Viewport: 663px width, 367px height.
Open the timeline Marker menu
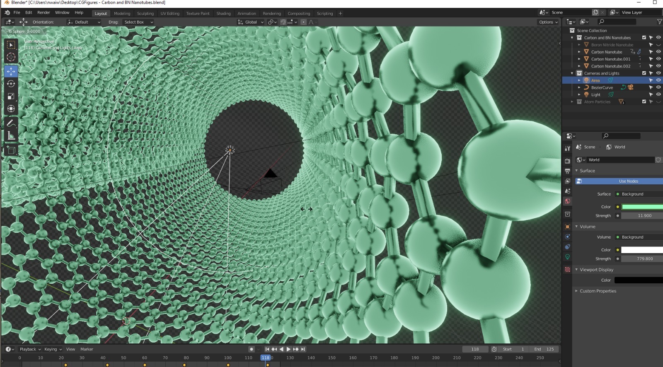point(87,349)
